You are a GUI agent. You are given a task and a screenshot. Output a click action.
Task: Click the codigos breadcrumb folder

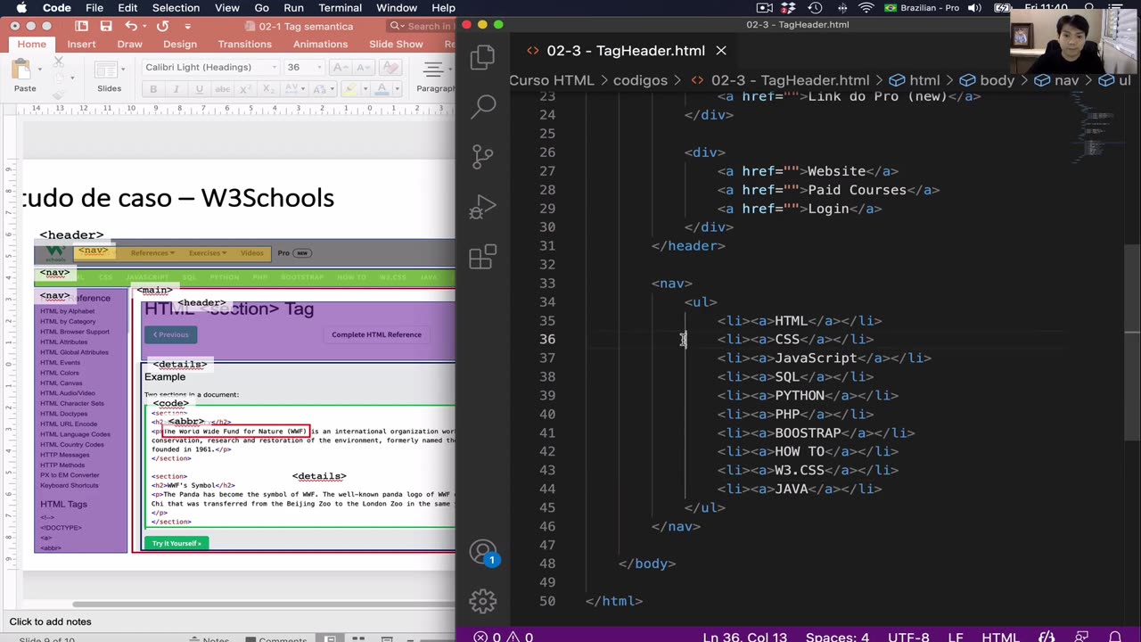pos(640,80)
